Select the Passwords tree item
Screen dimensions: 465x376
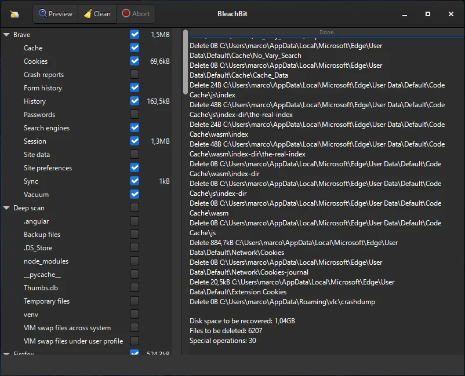point(39,115)
